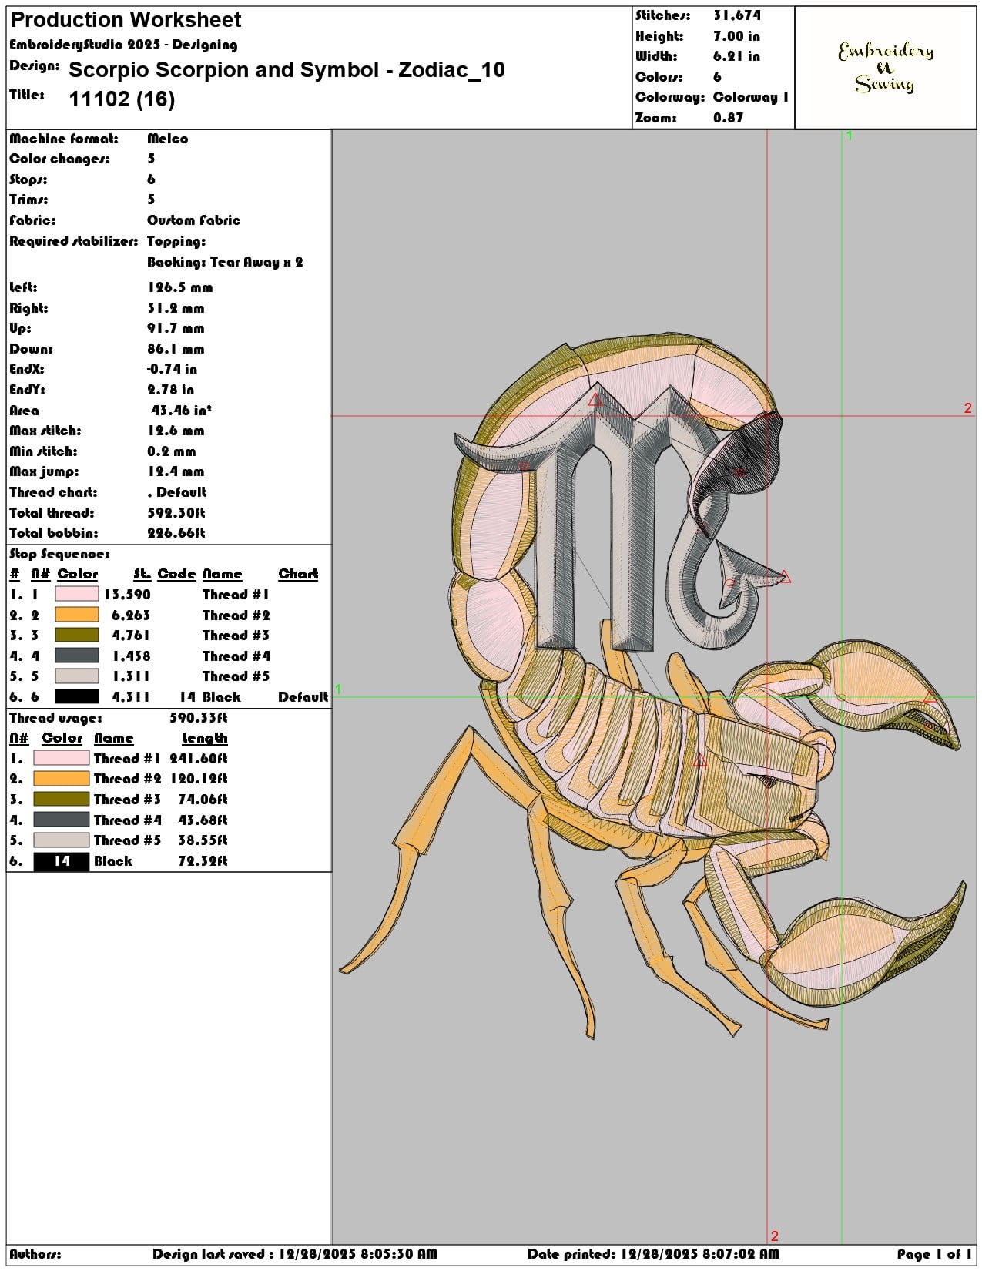Click stitch count 13.590 for Thread #1
Screen dimensions: 982x1271
(127, 594)
